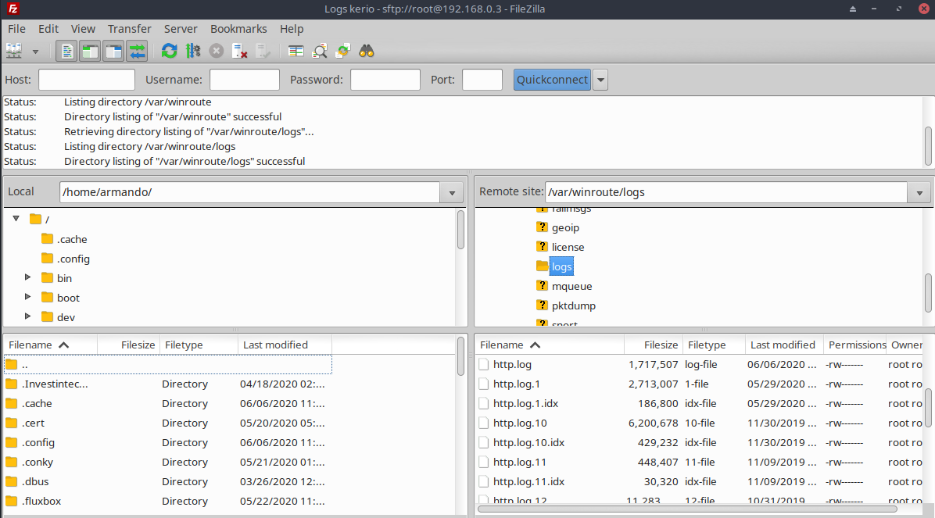Image resolution: width=935 pixels, height=518 pixels.
Task: Toggle message log display
Action: [66, 52]
